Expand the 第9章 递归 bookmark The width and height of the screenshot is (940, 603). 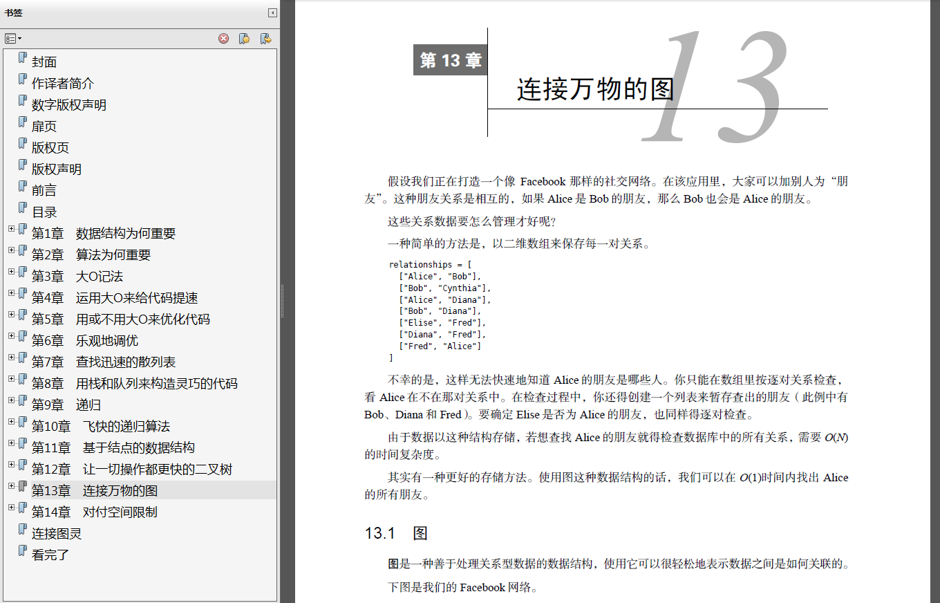point(11,400)
